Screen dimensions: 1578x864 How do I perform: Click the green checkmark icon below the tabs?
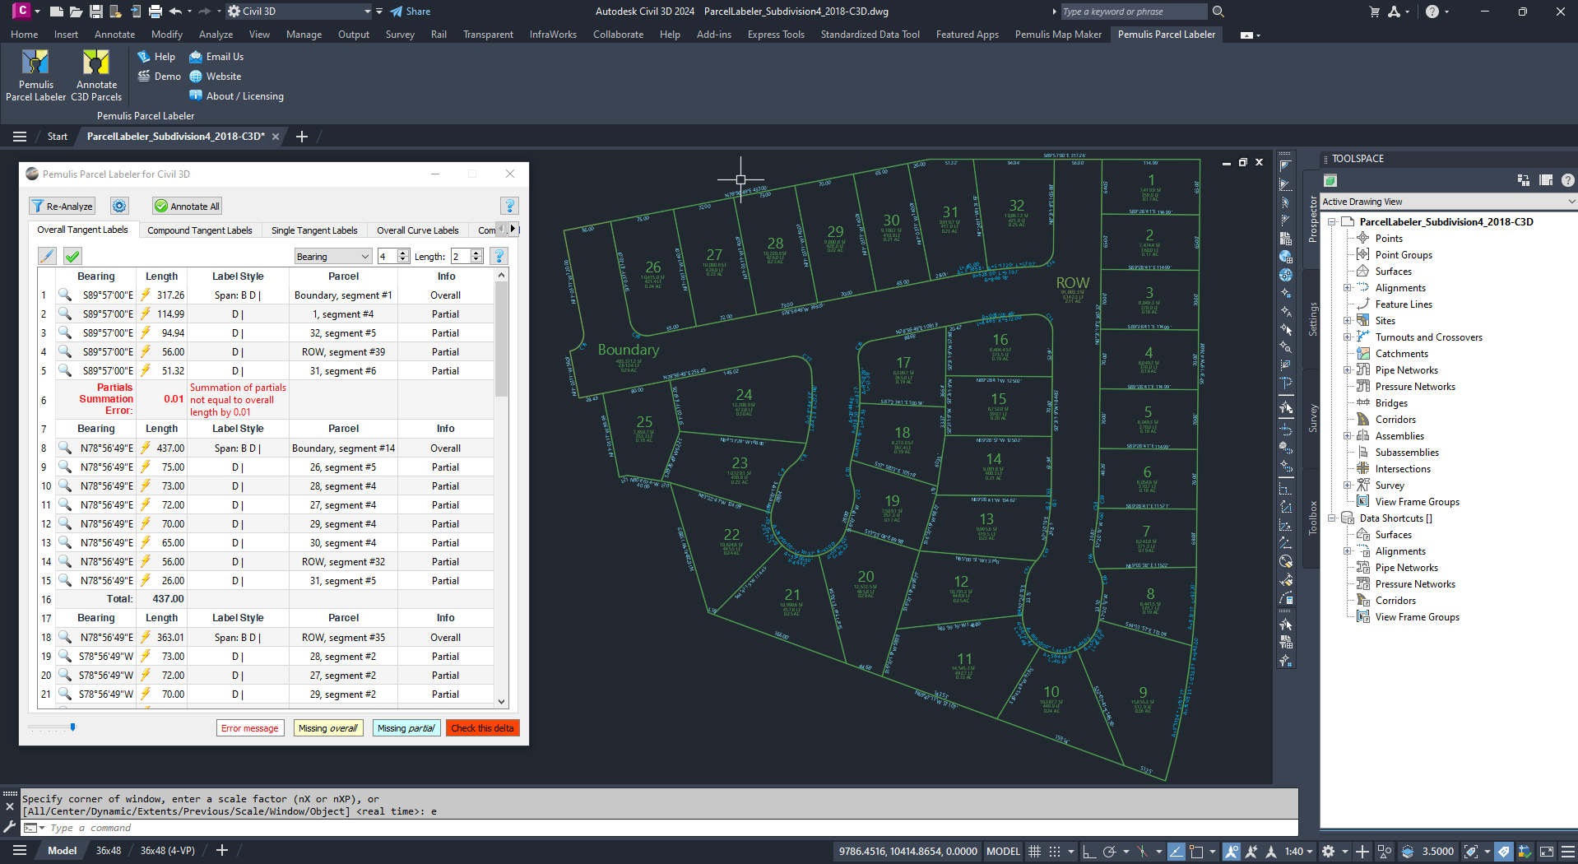(x=72, y=256)
